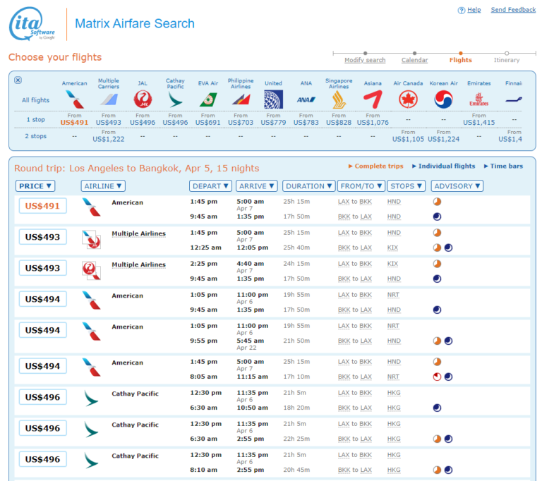
Task: Close the airline matrix with the X icon
Action: pyautogui.click(x=18, y=80)
